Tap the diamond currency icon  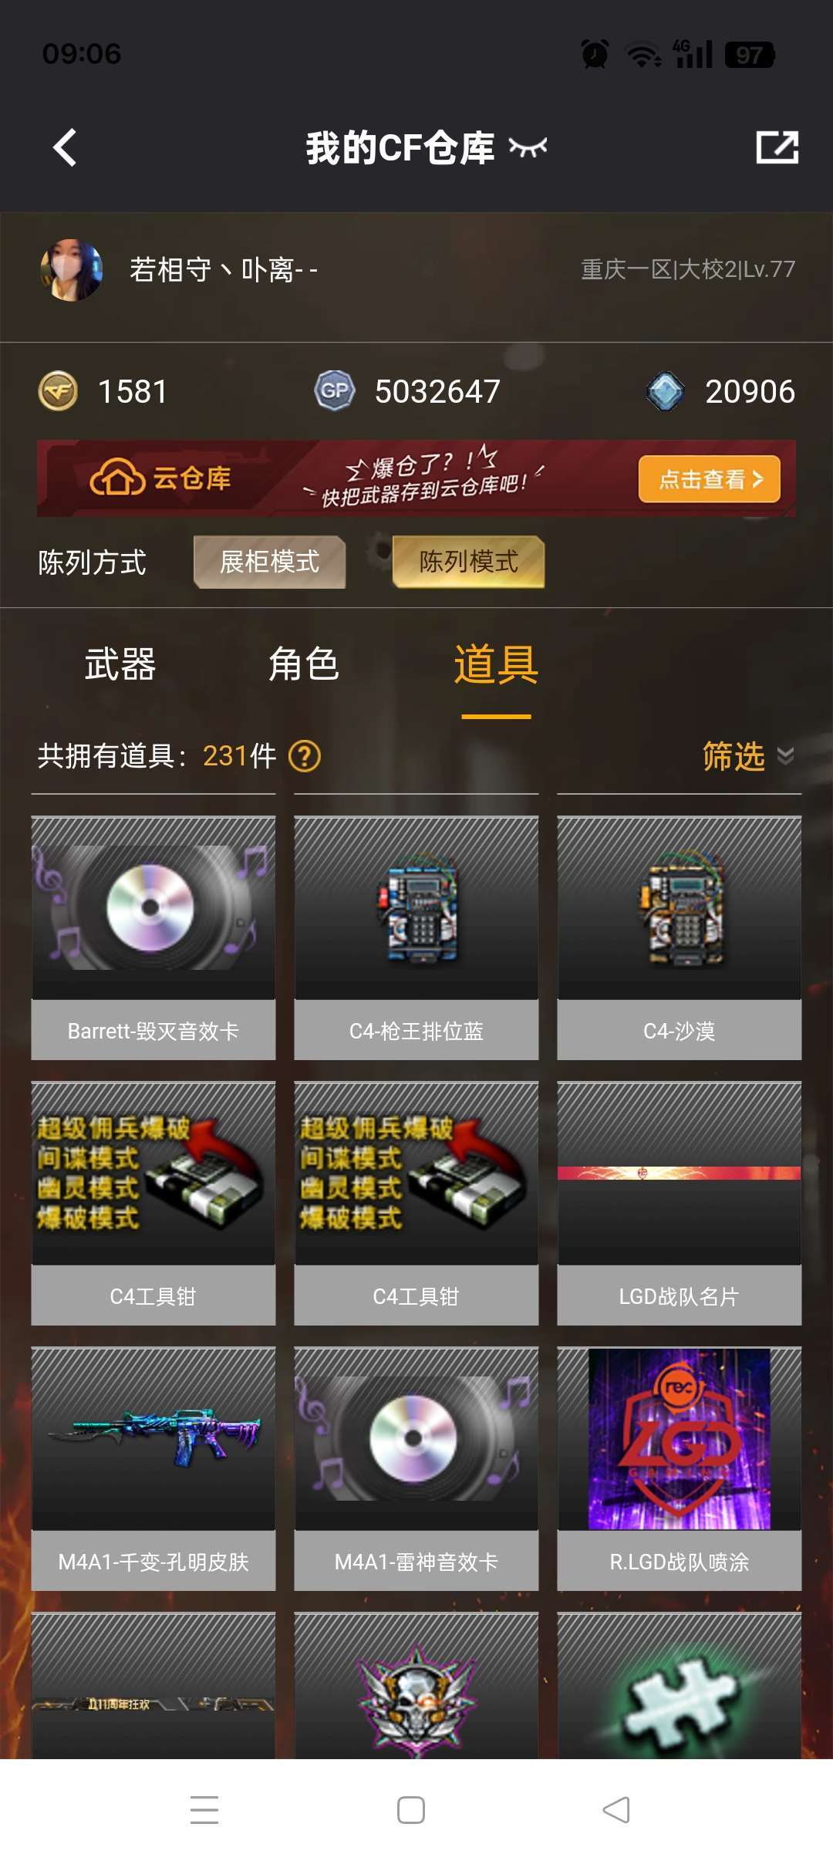point(665,391)
